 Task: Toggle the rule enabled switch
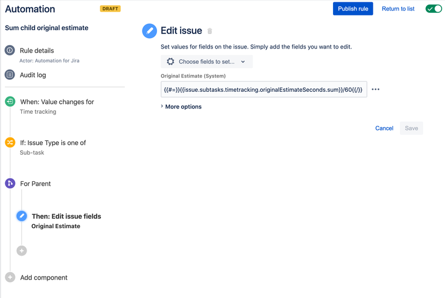click(433, 9)
